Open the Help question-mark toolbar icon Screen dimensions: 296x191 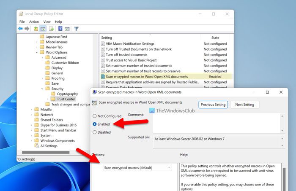(x=60, y=29)
